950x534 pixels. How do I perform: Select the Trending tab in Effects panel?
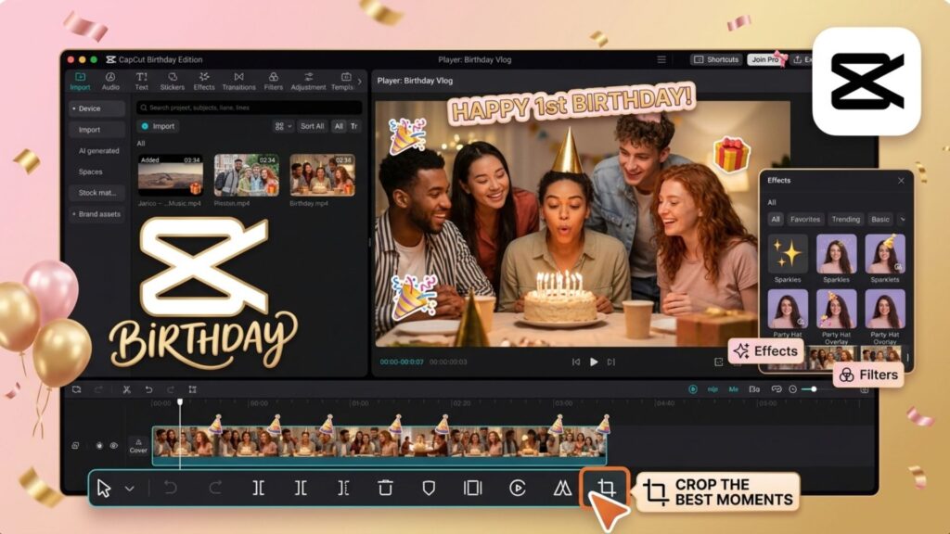click(x=846, y=219)
